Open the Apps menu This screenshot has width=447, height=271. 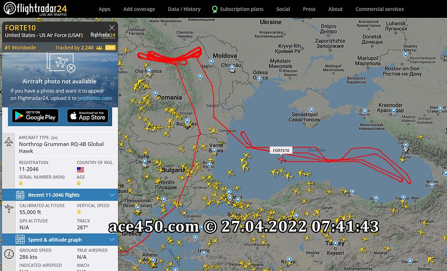pos(104,9)
